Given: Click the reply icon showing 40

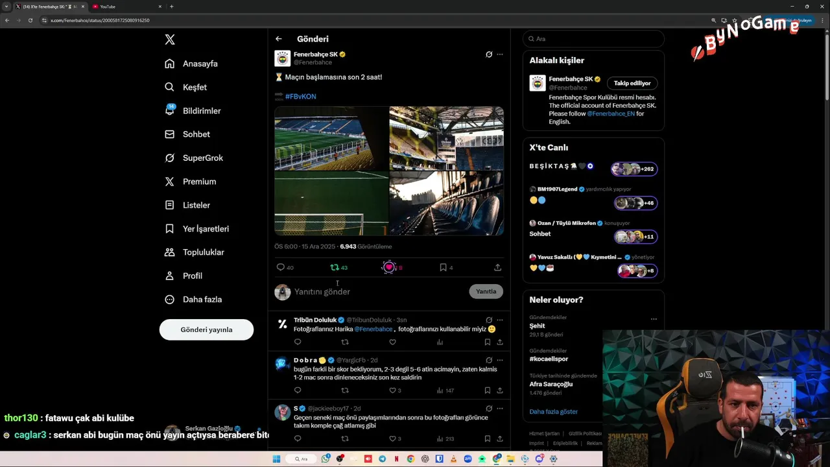Looking at the screenshot, I should [281, 267].
